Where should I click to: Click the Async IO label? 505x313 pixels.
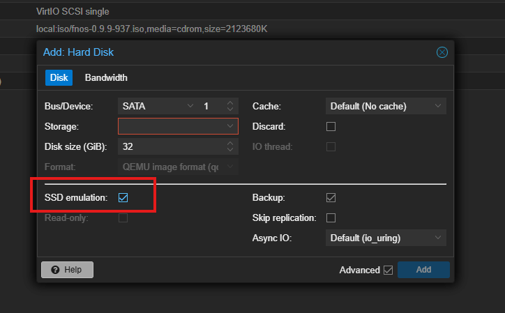click(x=272, y=238)
